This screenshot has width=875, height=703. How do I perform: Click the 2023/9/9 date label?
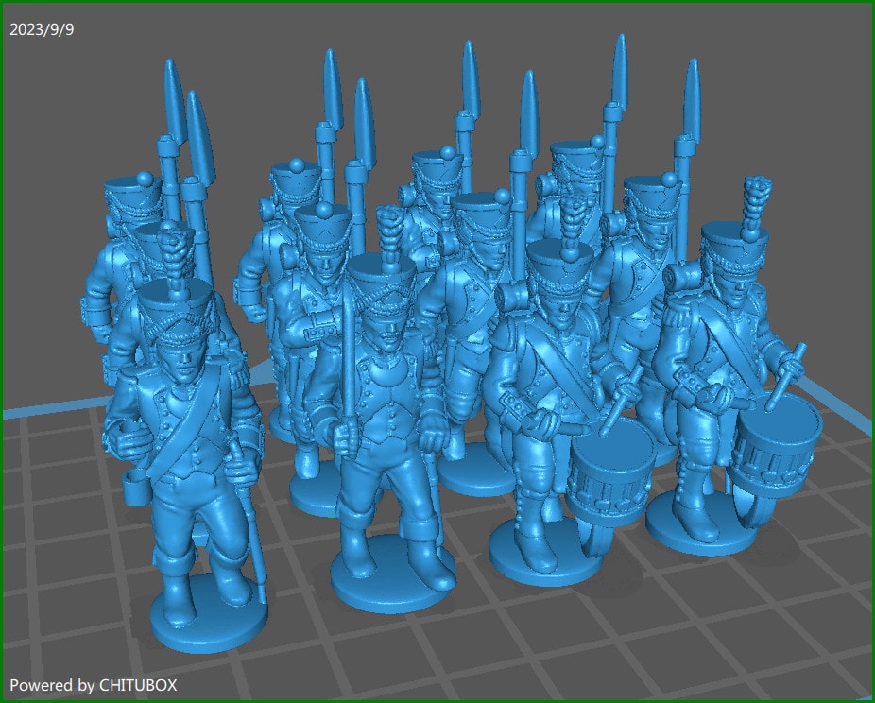(42, 29)
